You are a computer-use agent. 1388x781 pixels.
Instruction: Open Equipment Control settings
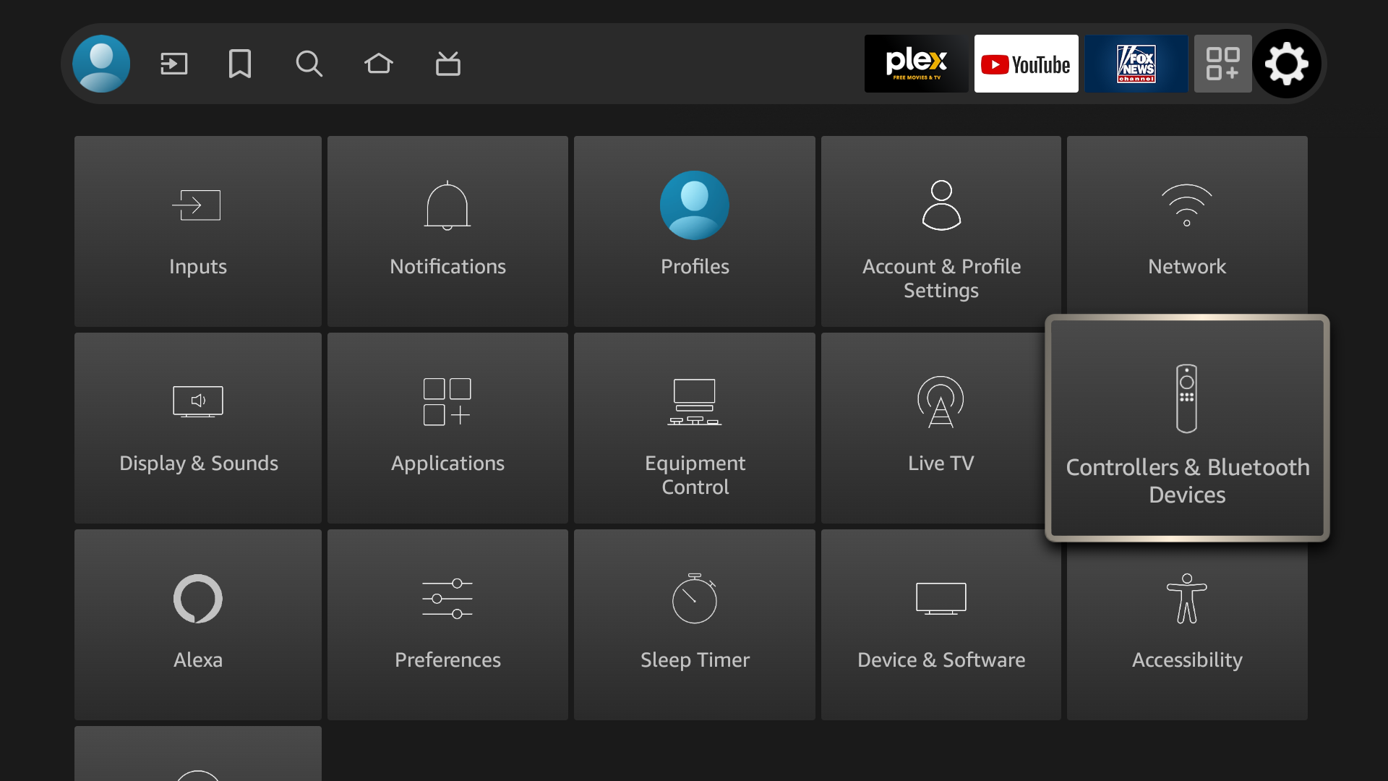(x=694, y=428)
